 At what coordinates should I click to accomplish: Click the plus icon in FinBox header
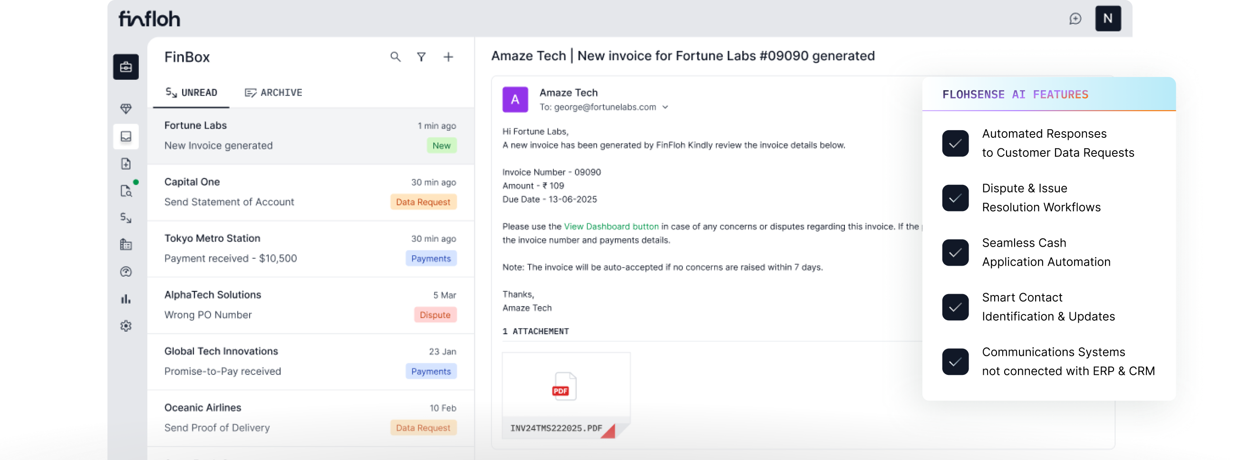pos(448,57)
